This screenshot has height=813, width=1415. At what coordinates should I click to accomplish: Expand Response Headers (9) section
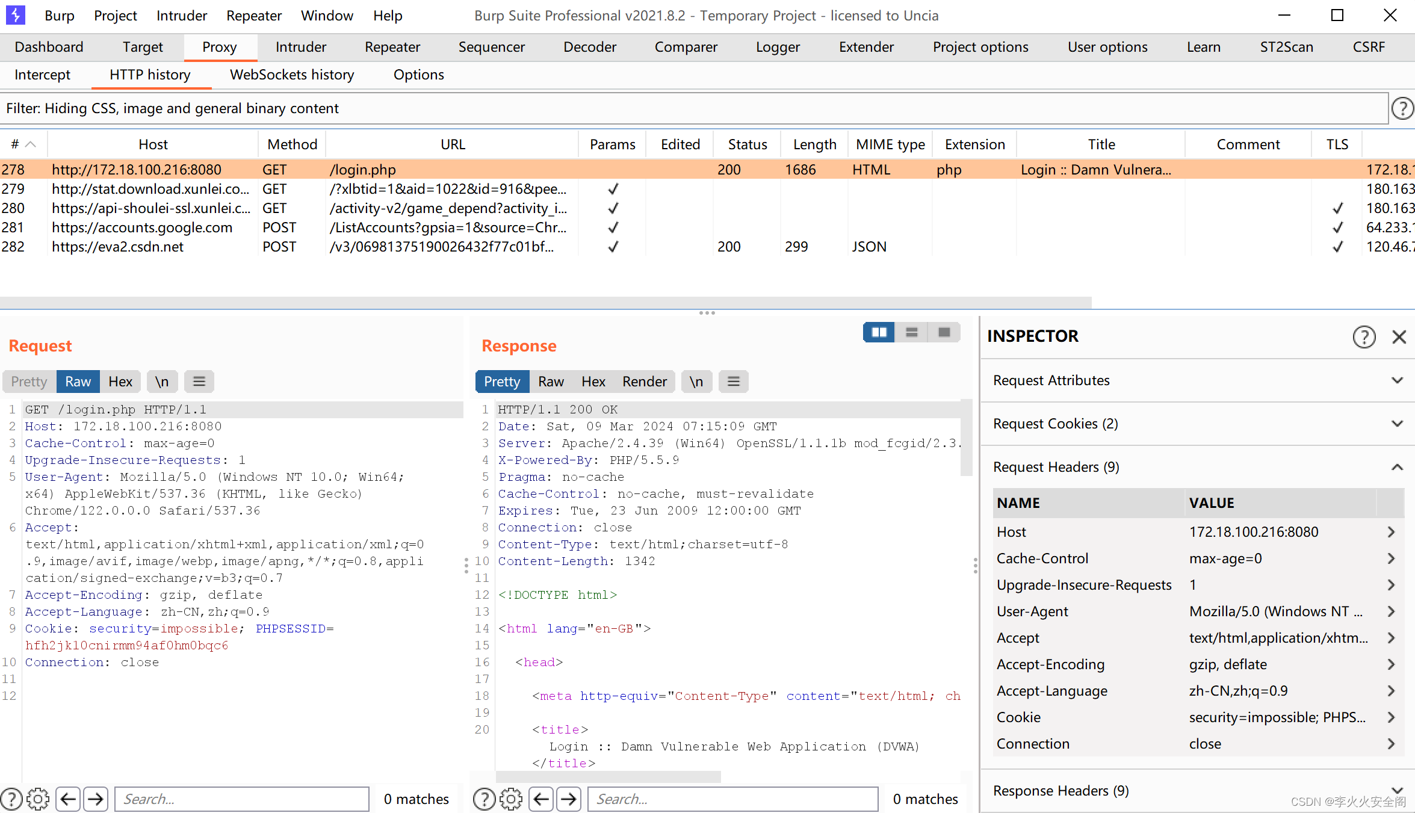tap(1198, 791)
